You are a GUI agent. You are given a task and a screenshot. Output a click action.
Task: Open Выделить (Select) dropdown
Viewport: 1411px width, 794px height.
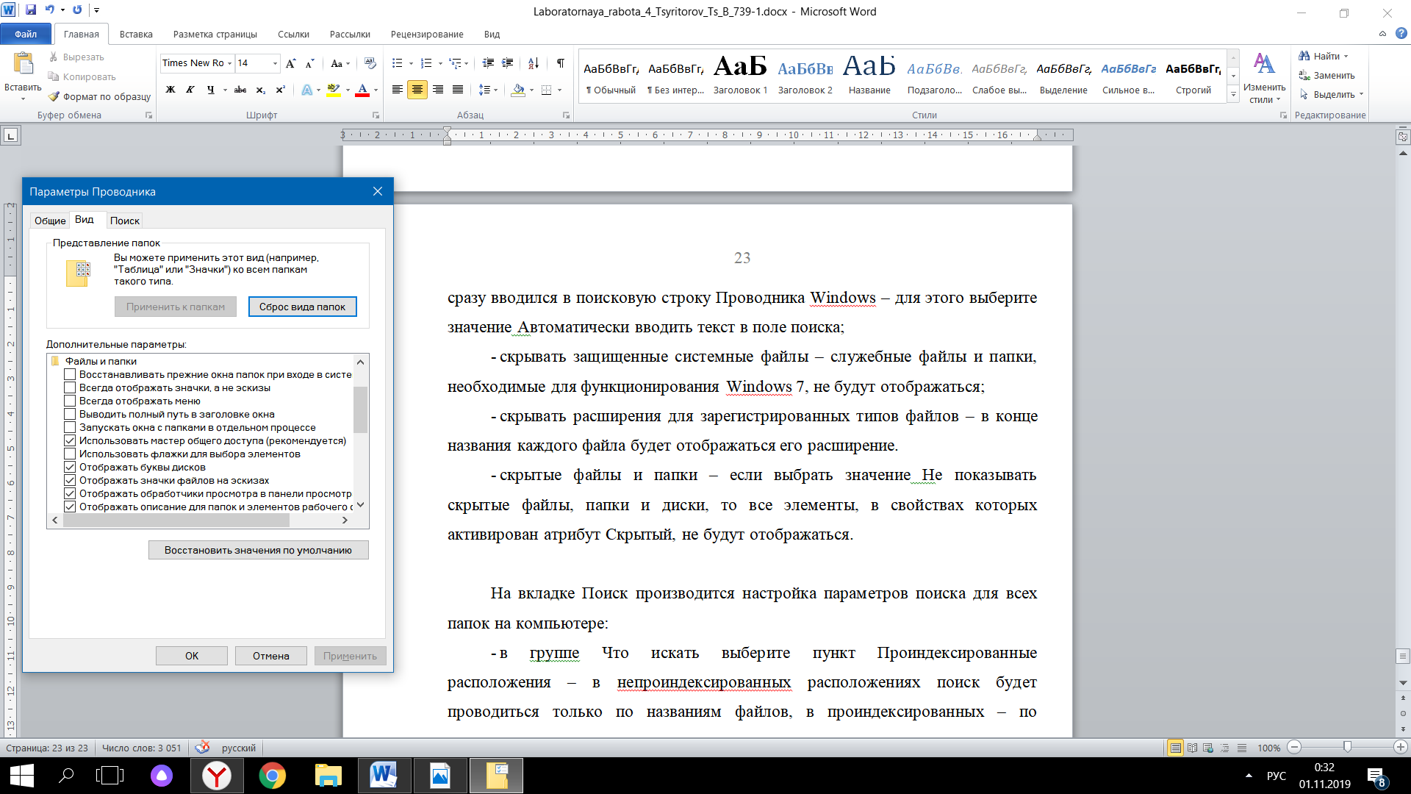tap(1332, 95)
